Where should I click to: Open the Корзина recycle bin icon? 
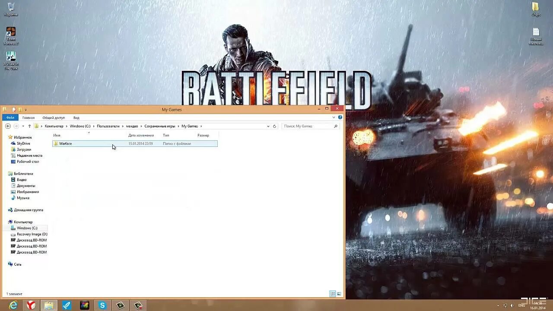pyautogui.click(x=11, y=9)
